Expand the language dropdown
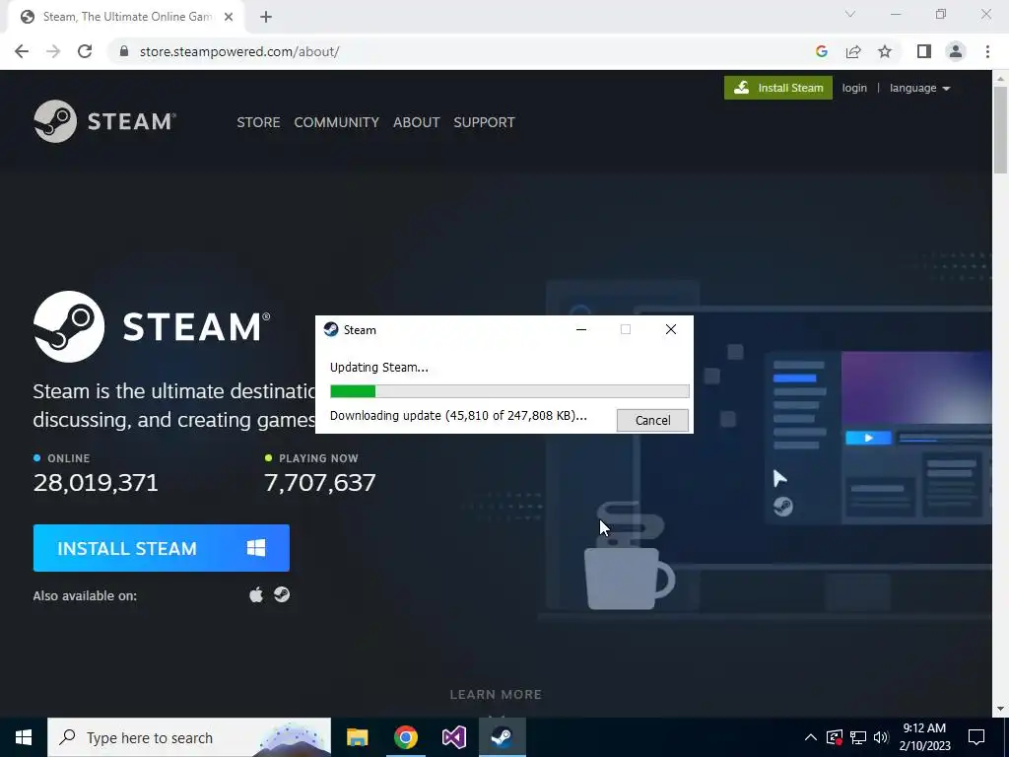 click(x=919, y=88)
